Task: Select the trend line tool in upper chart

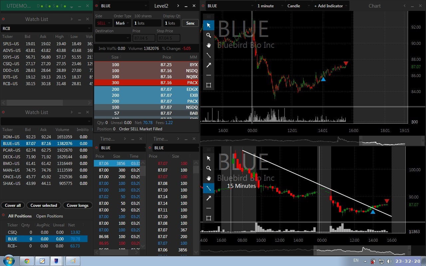Action: pyautogui.click(x=209, y=55)
